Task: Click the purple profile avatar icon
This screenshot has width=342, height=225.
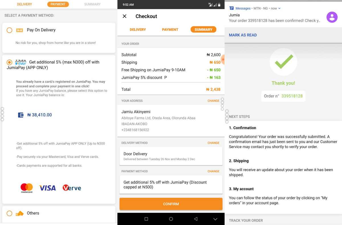Action: click(332, 17)
